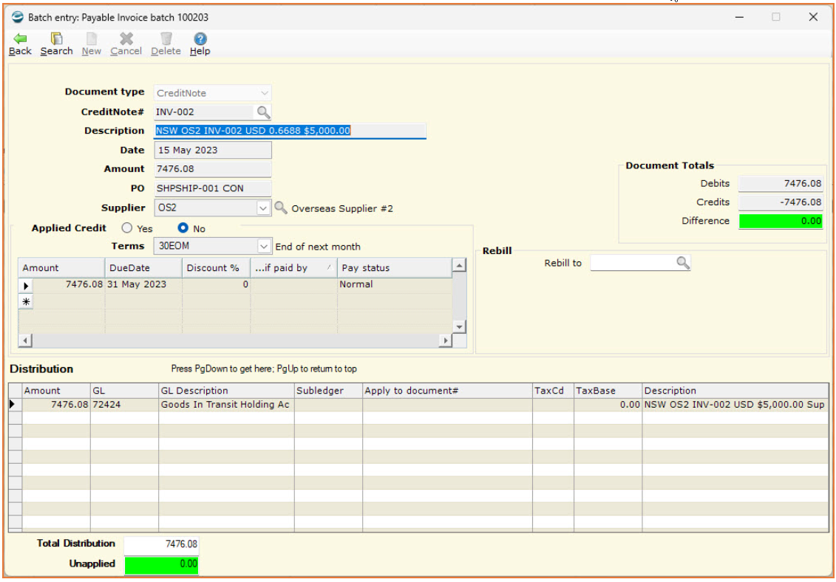Click the Debits total field
Image resolution: width=836 pixels, height=582 pixels.
pos(781,184)
